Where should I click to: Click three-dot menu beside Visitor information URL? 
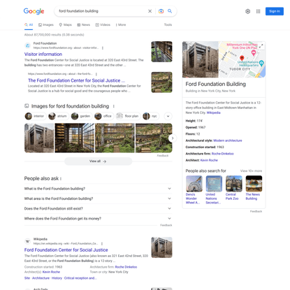coord(103,48)
